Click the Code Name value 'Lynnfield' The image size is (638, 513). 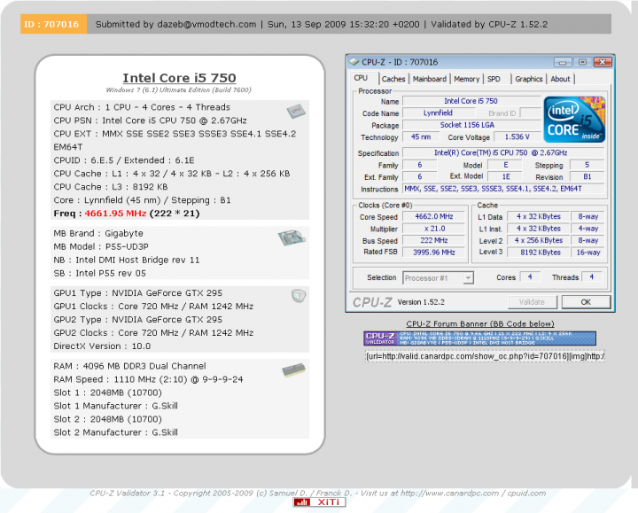coord(438,113)
